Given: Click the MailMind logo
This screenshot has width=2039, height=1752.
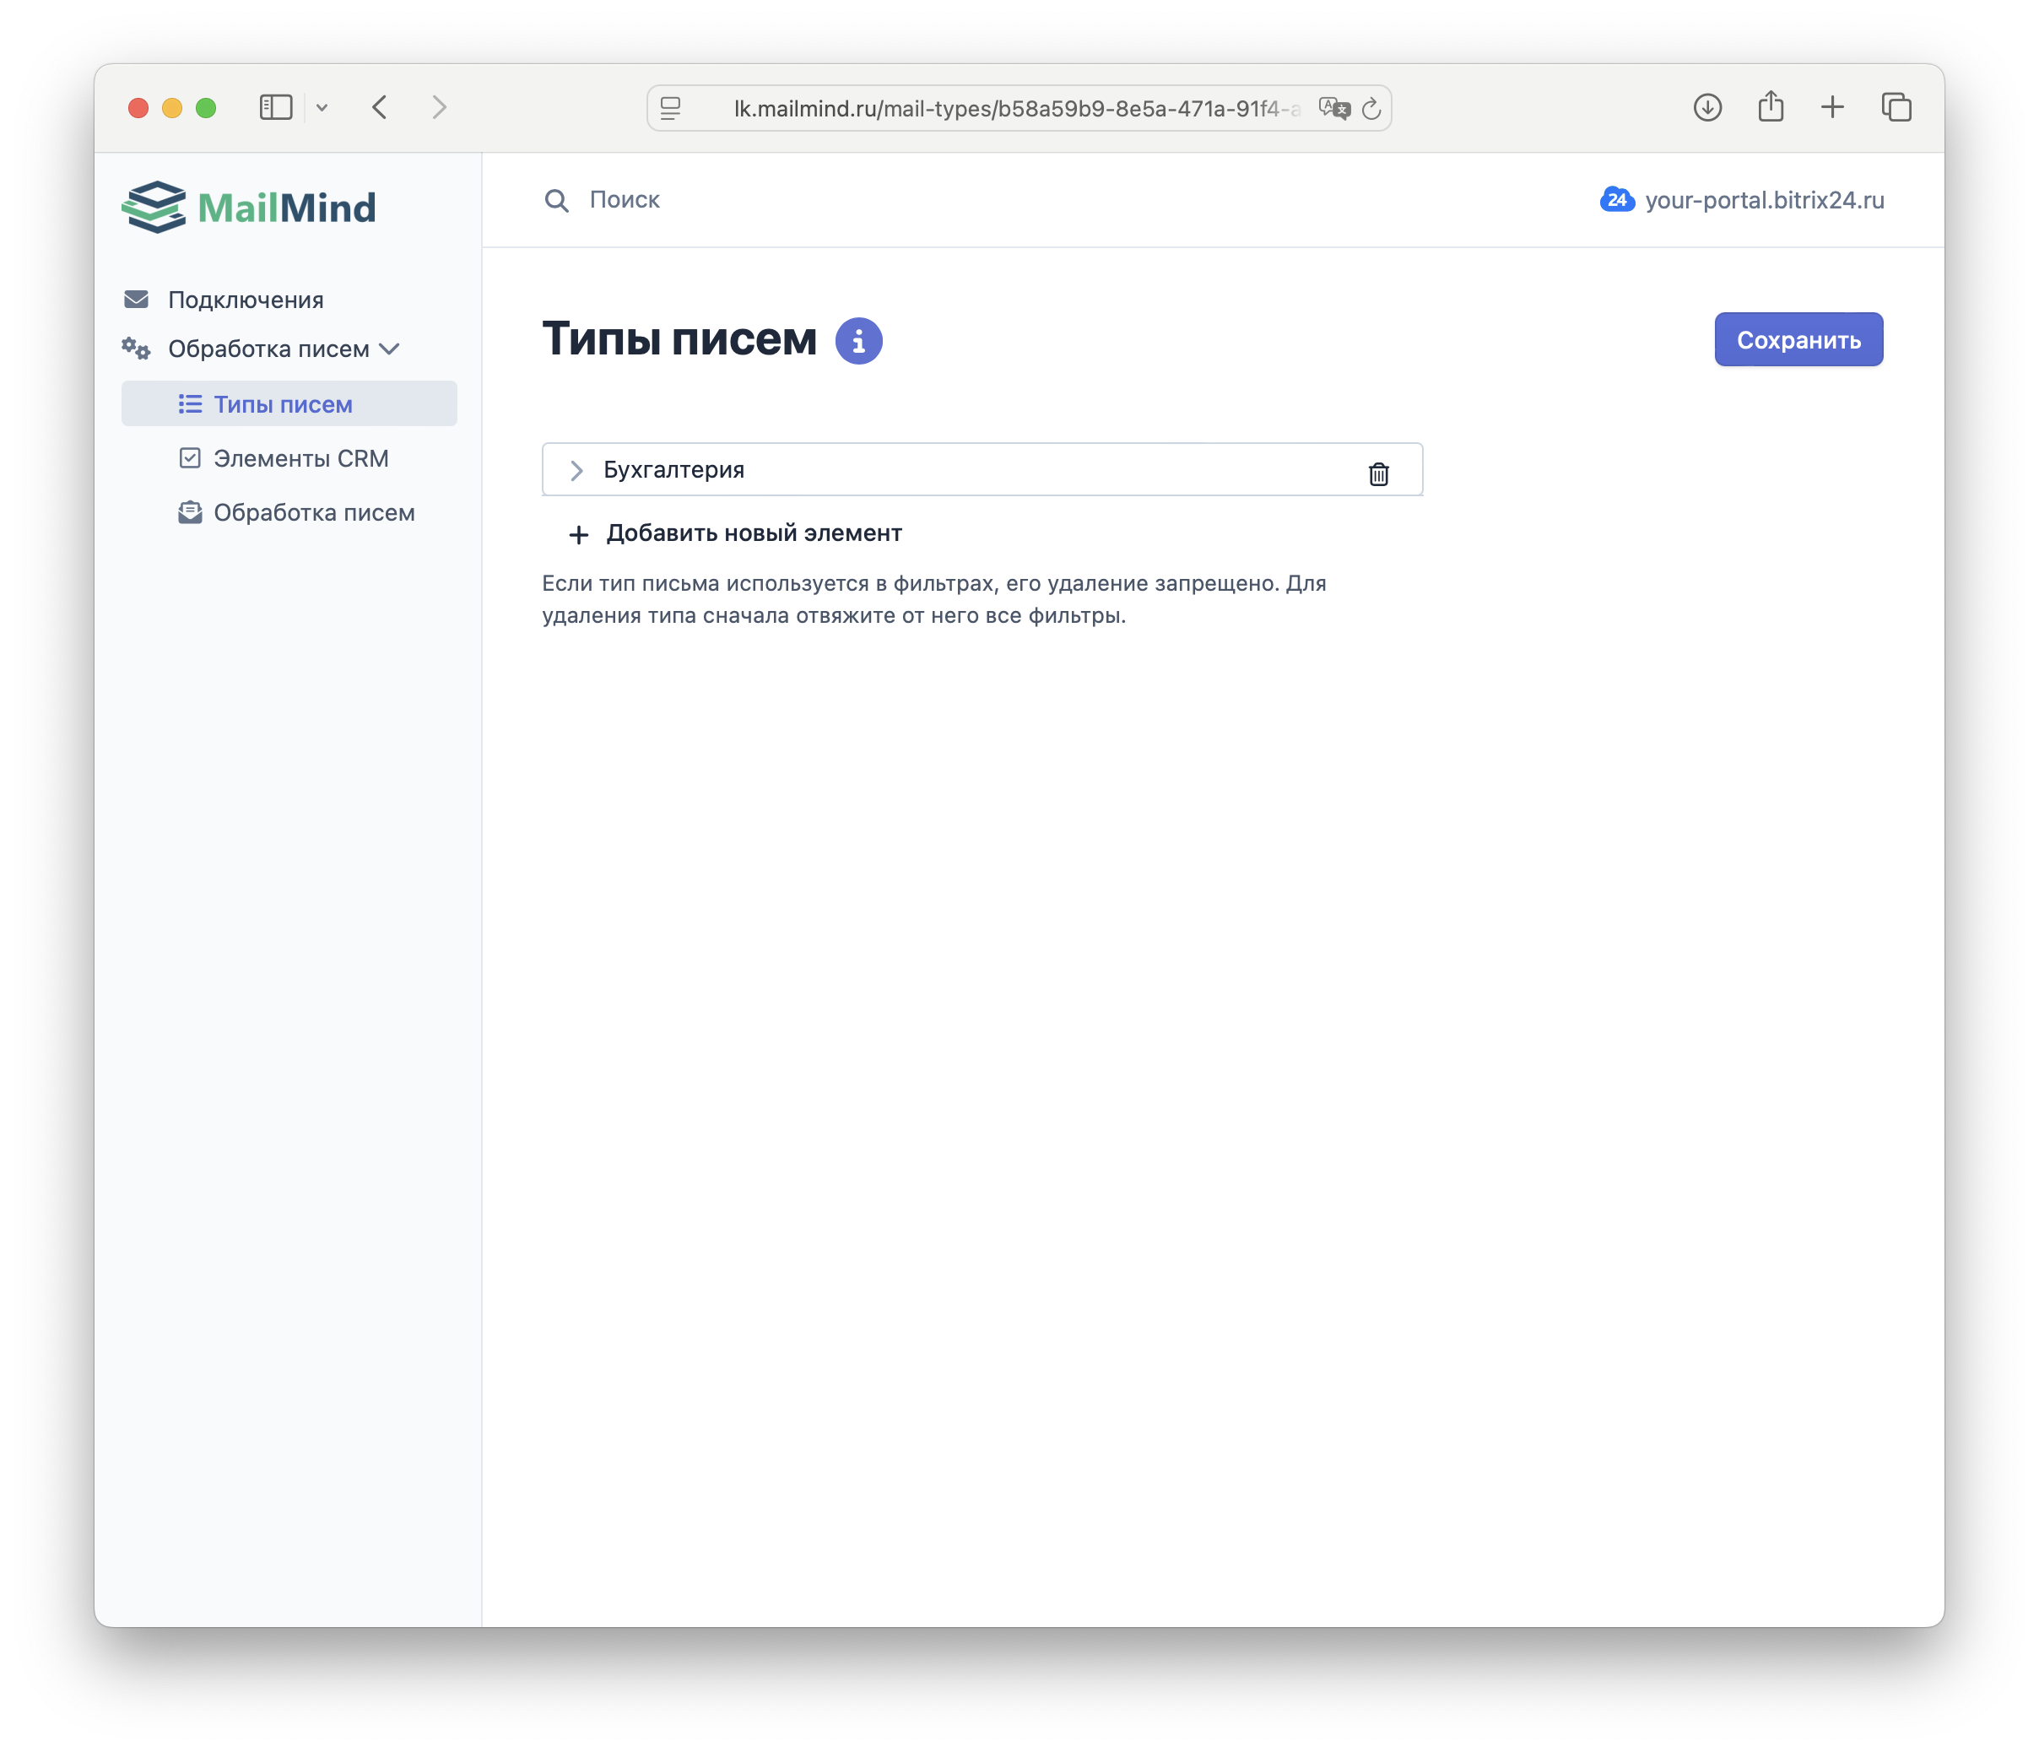Looking at the screenshot, I should (x=249, y=207).
